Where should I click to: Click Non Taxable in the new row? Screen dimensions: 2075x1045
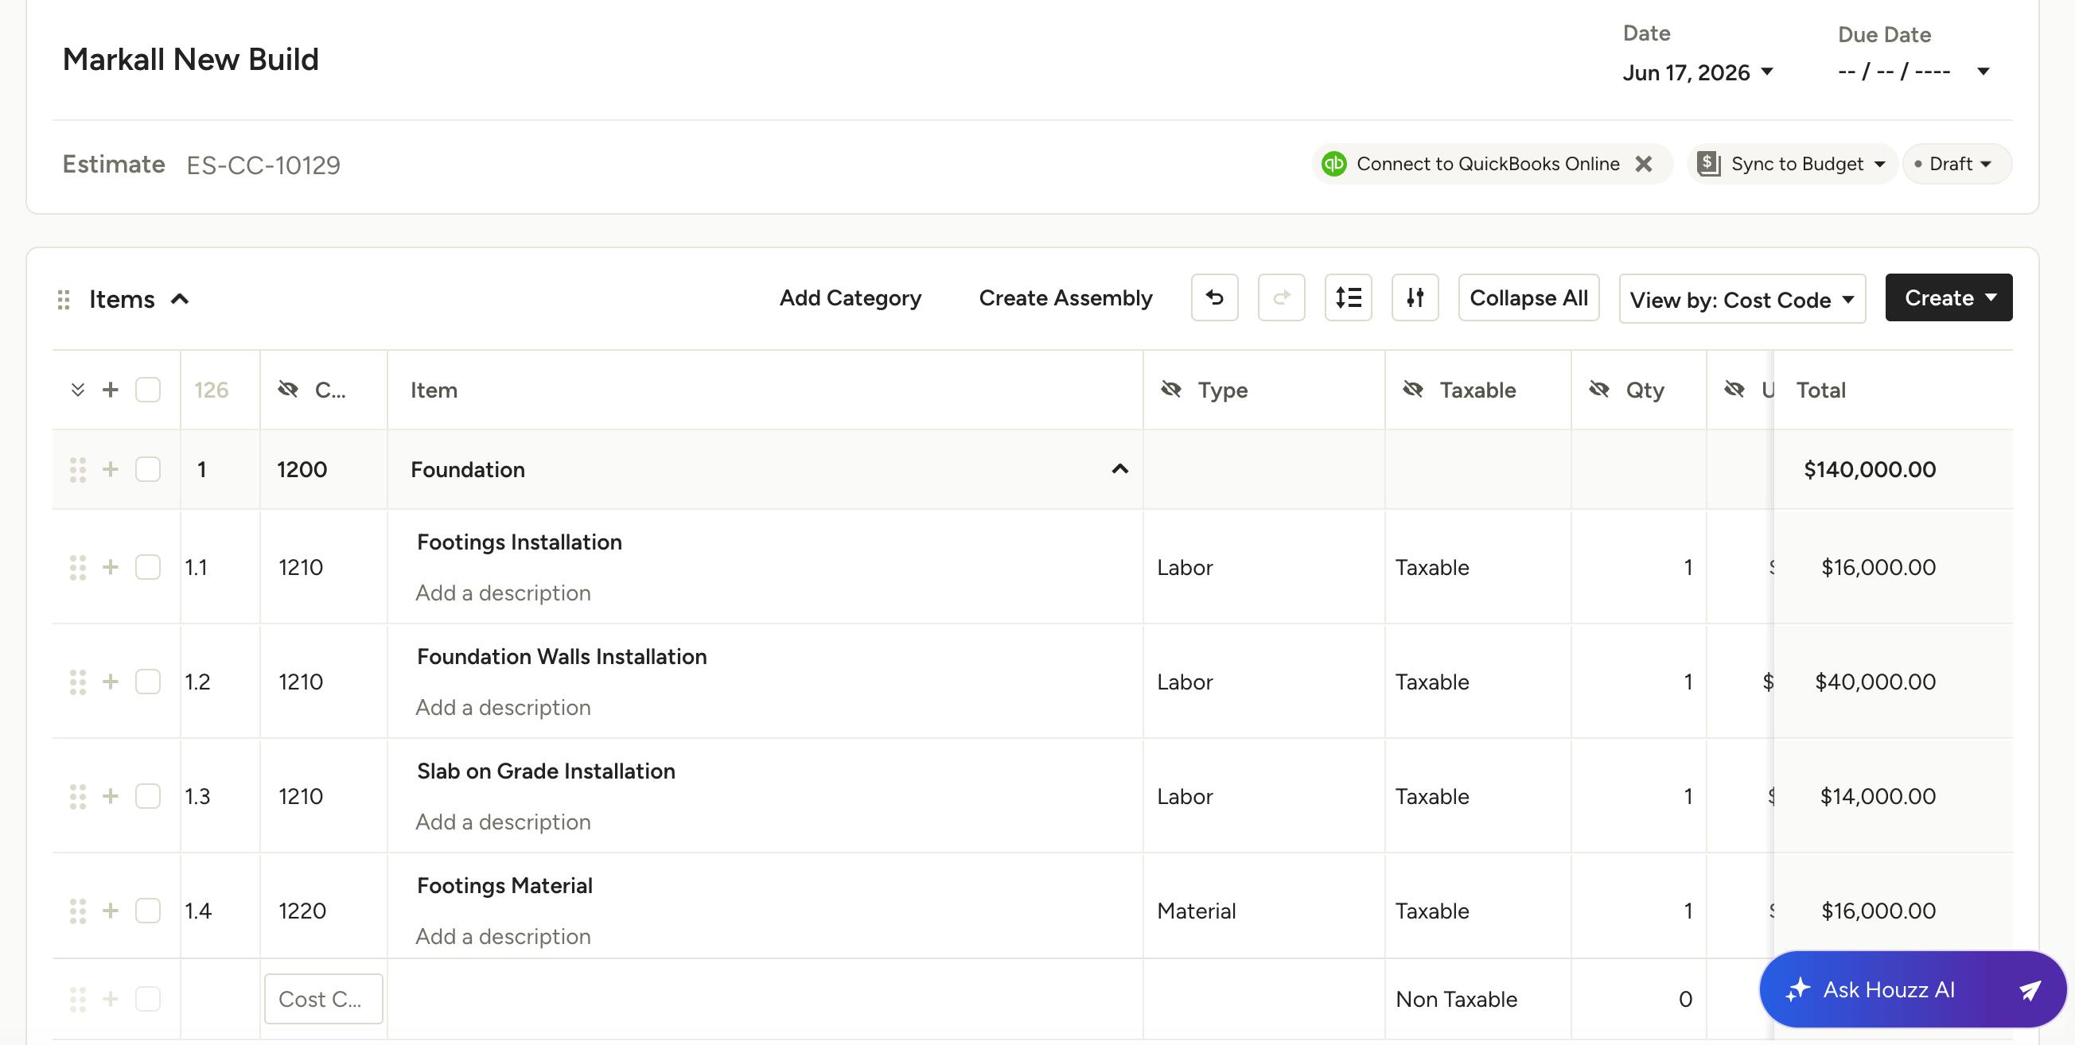tap(1456, 999)
